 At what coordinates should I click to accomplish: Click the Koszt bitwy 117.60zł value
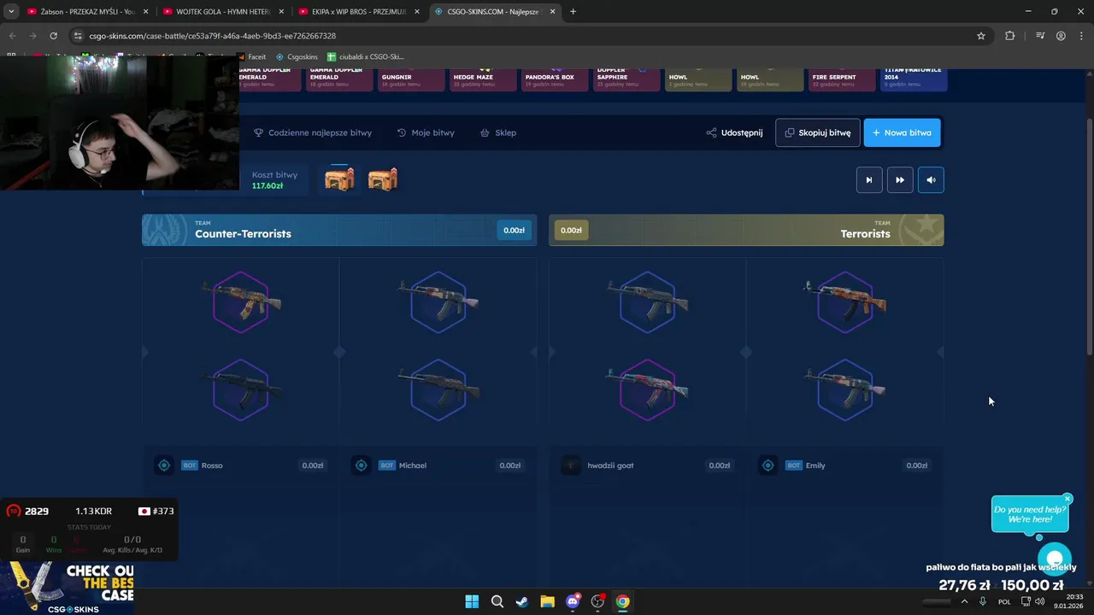[x=268, y=185]
